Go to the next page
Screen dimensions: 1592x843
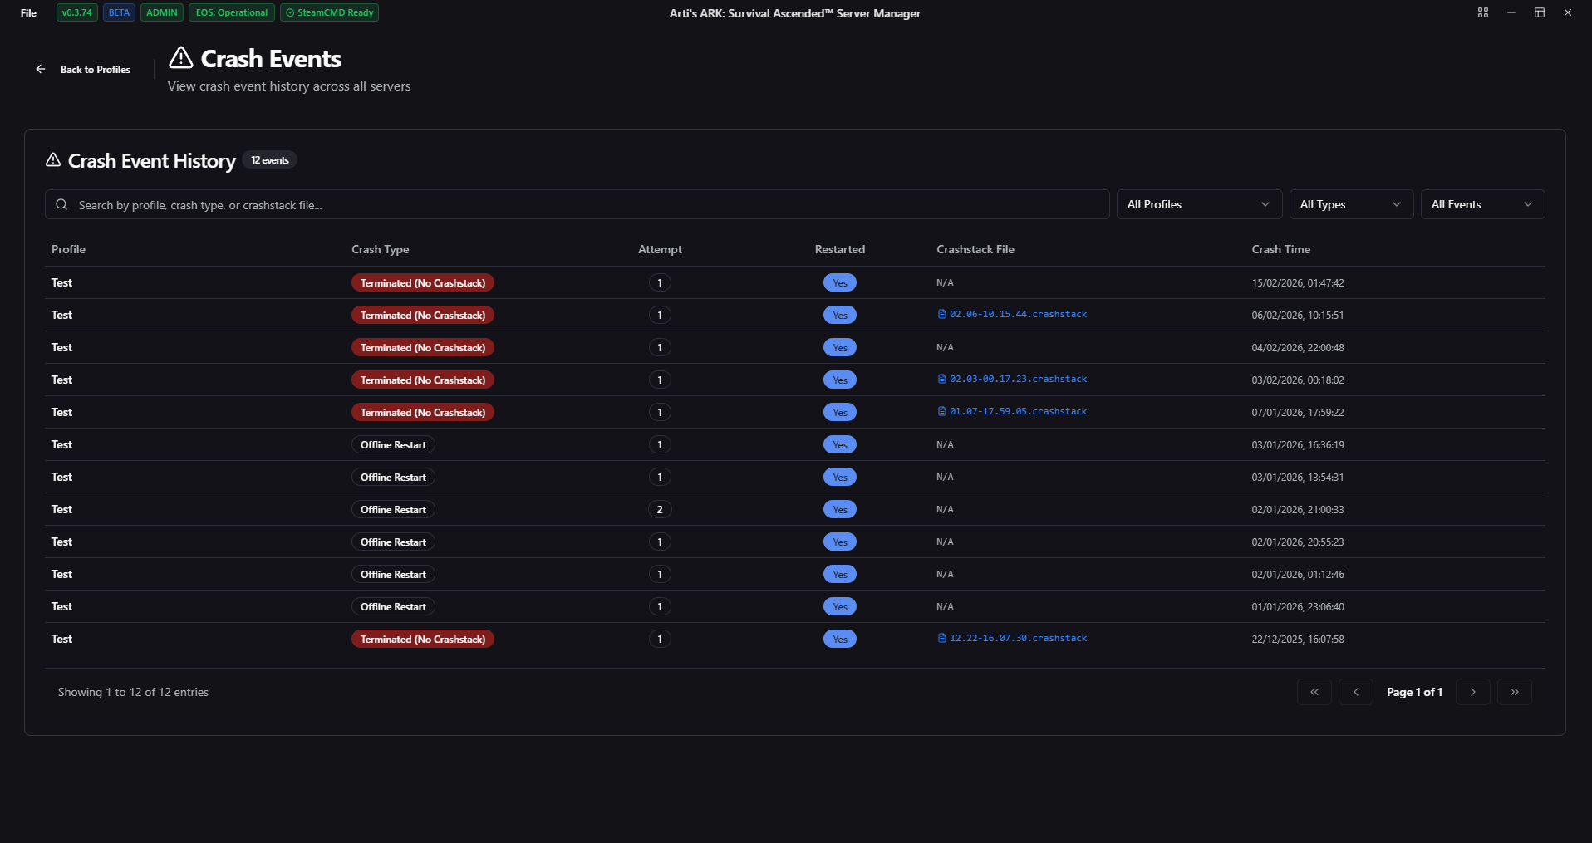point(1472,692)
